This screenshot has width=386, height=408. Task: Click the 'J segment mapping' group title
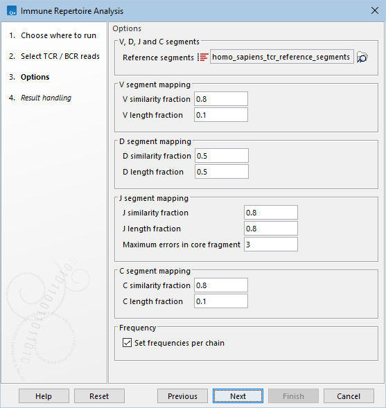(x=154, y=198)
